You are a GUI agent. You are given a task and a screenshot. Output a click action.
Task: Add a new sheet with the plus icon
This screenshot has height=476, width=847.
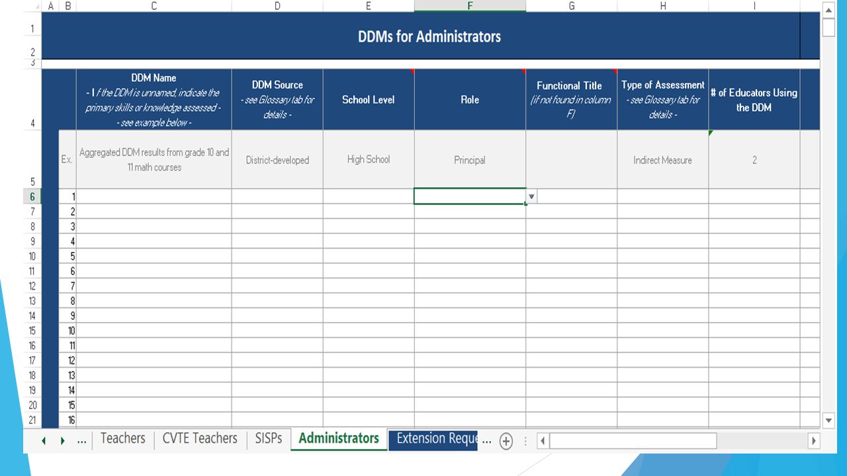point(506,441)
